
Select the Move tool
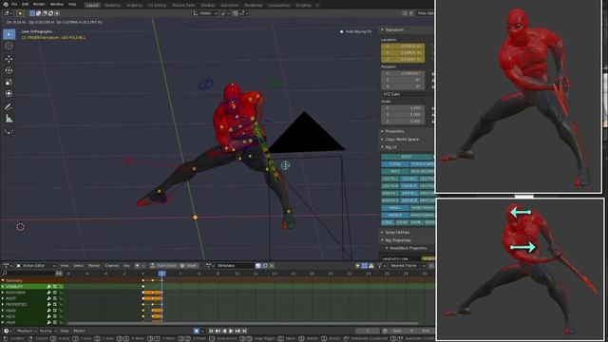9,59
